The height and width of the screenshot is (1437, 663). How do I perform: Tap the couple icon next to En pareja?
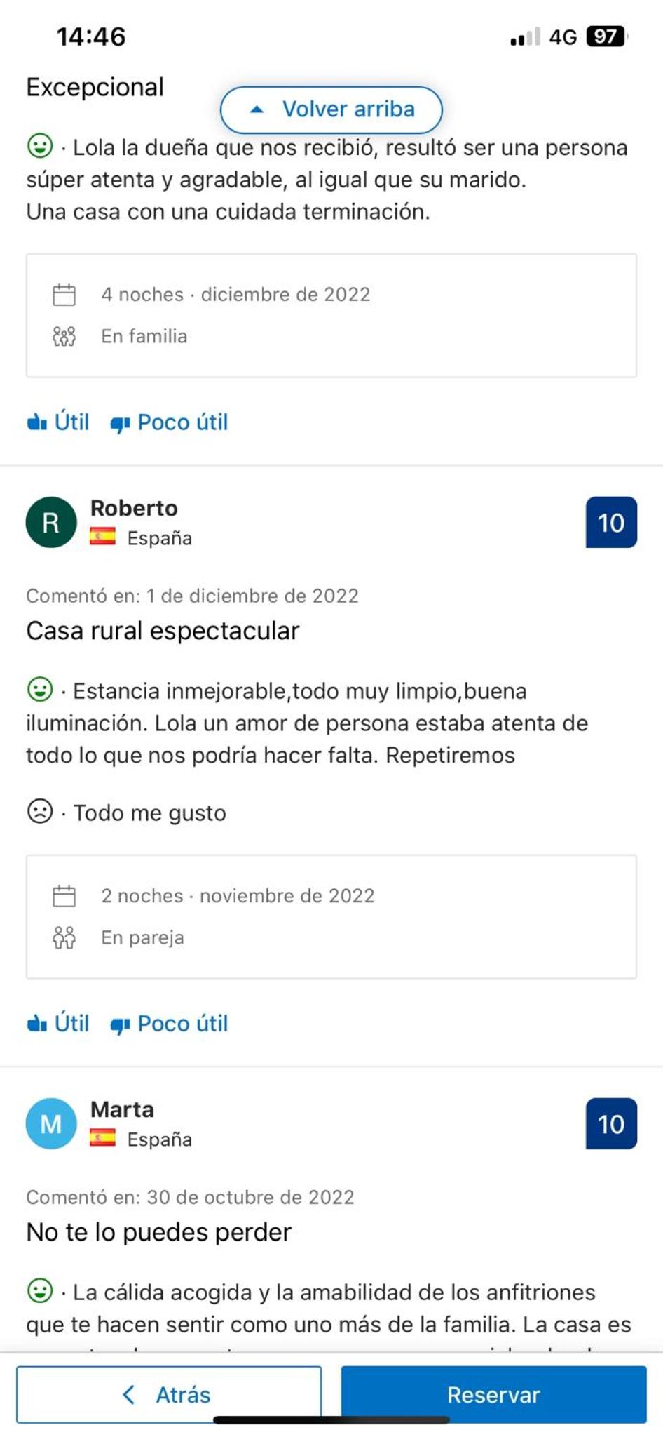click(x=64, y=937)
